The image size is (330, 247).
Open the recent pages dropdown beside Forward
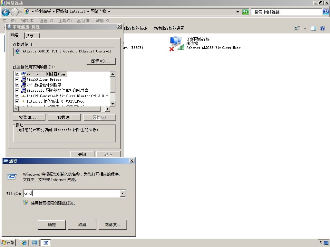pos(21,12)
